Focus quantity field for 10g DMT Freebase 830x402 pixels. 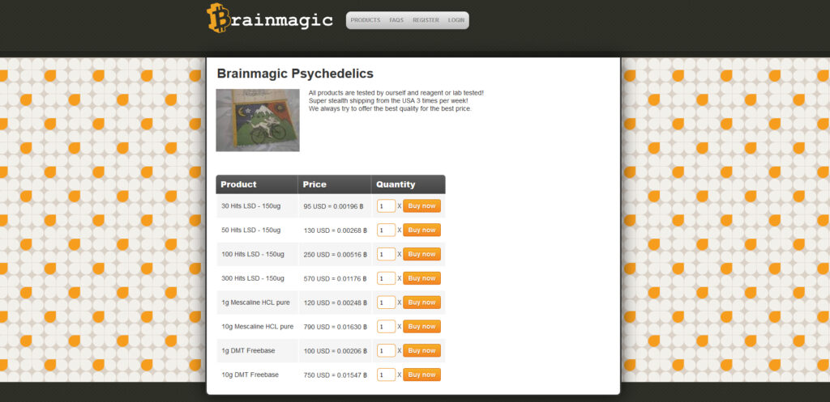click(x=387, y=374)
